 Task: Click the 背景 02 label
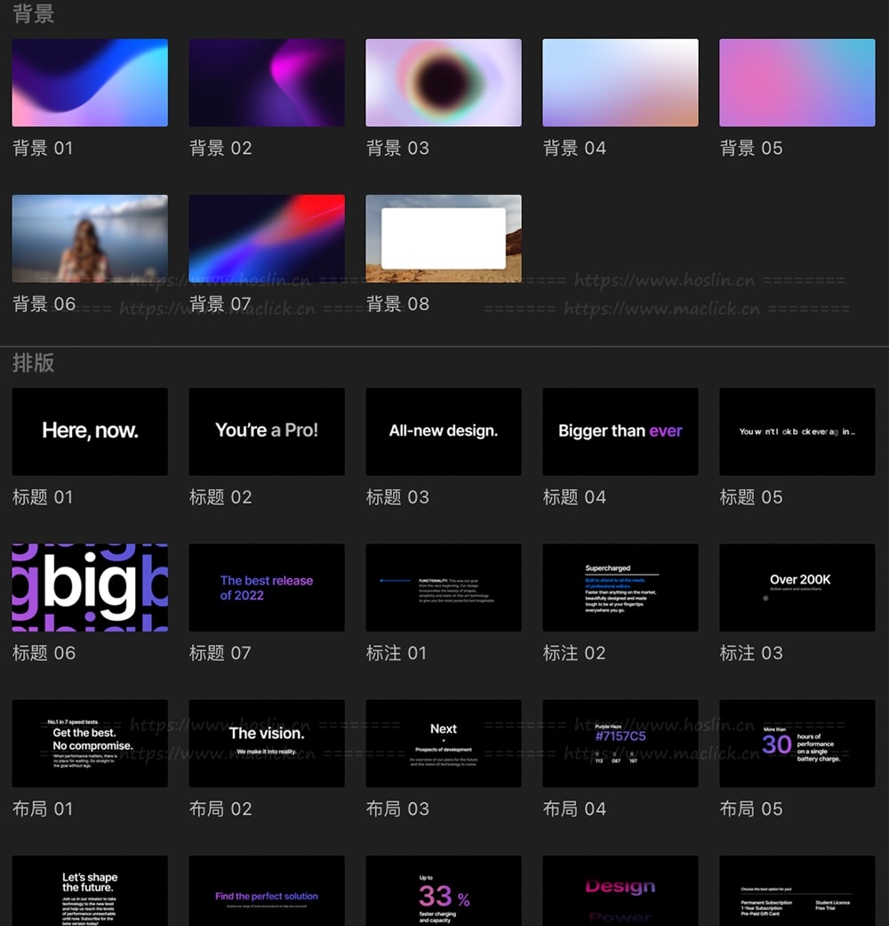point(220,148)
